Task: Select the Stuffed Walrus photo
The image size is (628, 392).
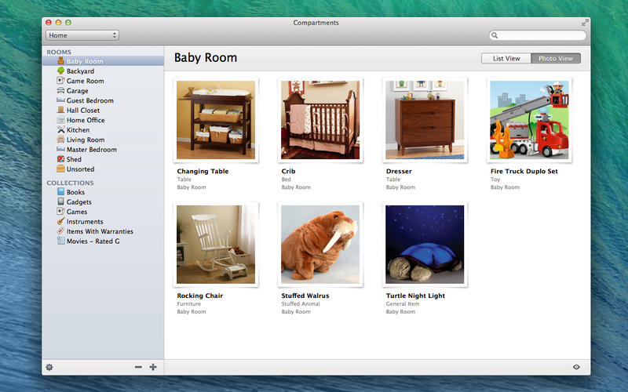Action: tap(320, 245)
